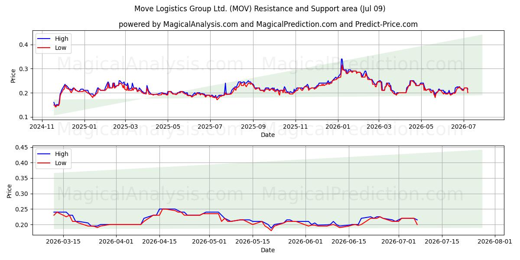This screenshot has width=520, height=260.
Task: Click the top chart y-axis value 0.3
Action: point(23,69)
